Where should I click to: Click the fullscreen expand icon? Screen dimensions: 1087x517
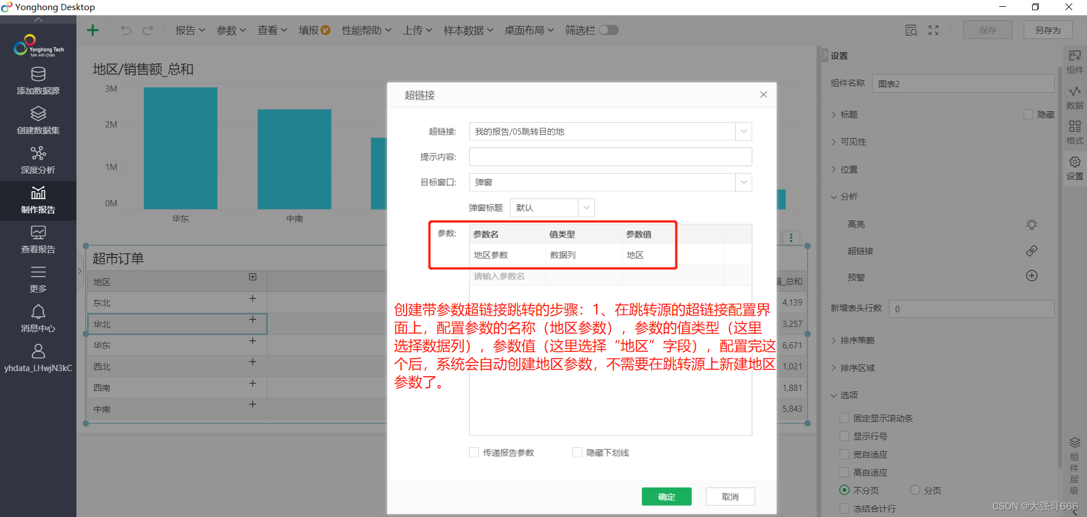(x=934, y=30)
